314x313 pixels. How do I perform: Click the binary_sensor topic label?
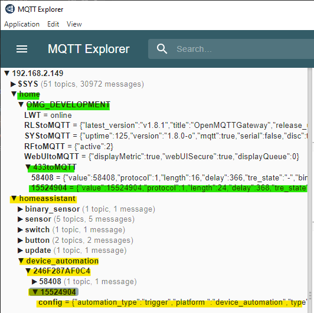[x=53, y=209]
